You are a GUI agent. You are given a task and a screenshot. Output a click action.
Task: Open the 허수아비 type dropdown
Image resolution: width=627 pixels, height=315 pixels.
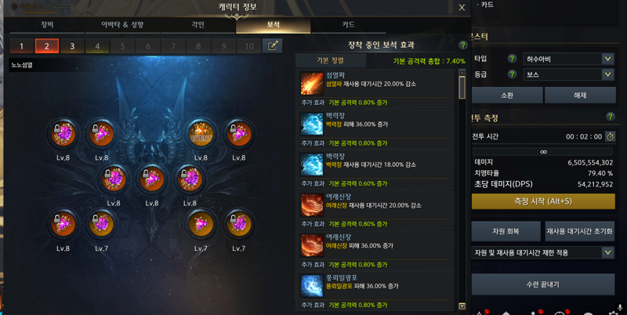click(569, 59)
